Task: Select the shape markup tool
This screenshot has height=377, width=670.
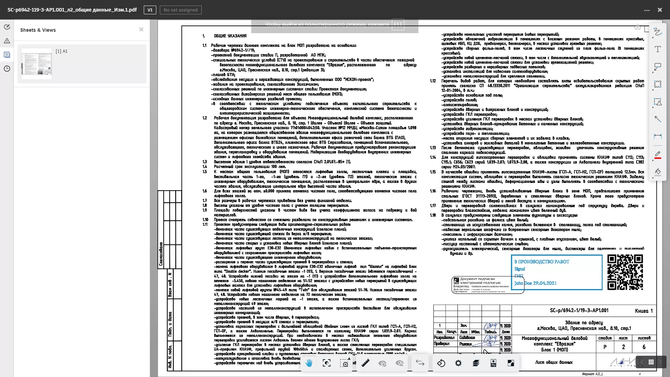Action: click(657, 102)
